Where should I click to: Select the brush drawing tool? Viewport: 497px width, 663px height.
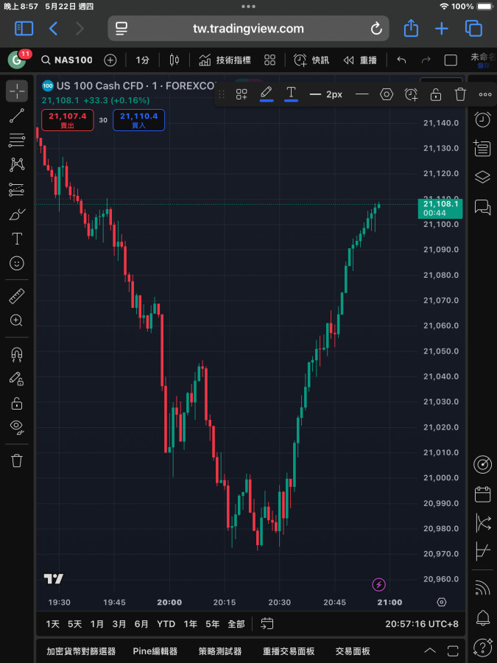[17, 214]
